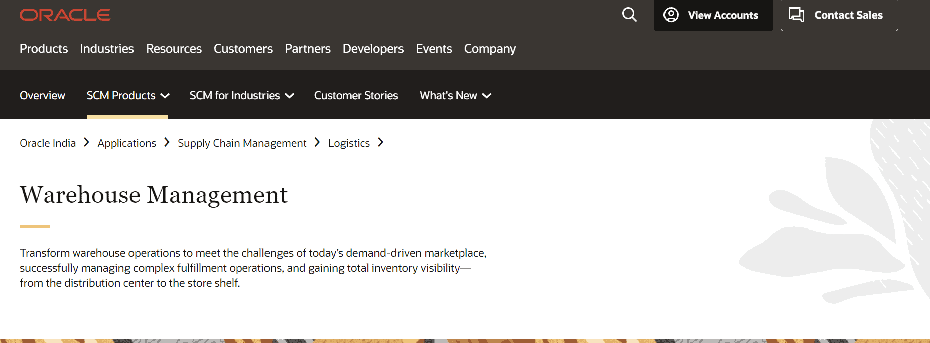Open the Events menu
Screen dimensions: 930x343
(x=434, y=49)
